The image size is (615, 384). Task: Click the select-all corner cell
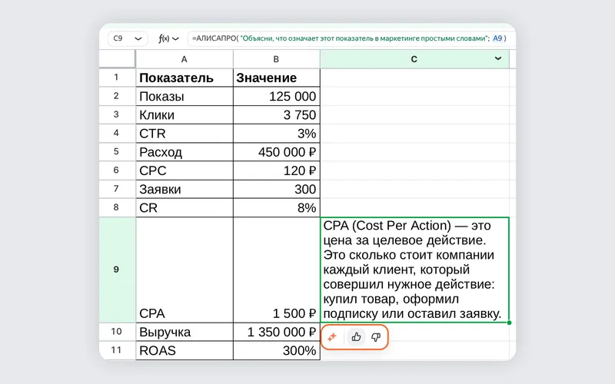pyautogui.click(x=118, y=59)
